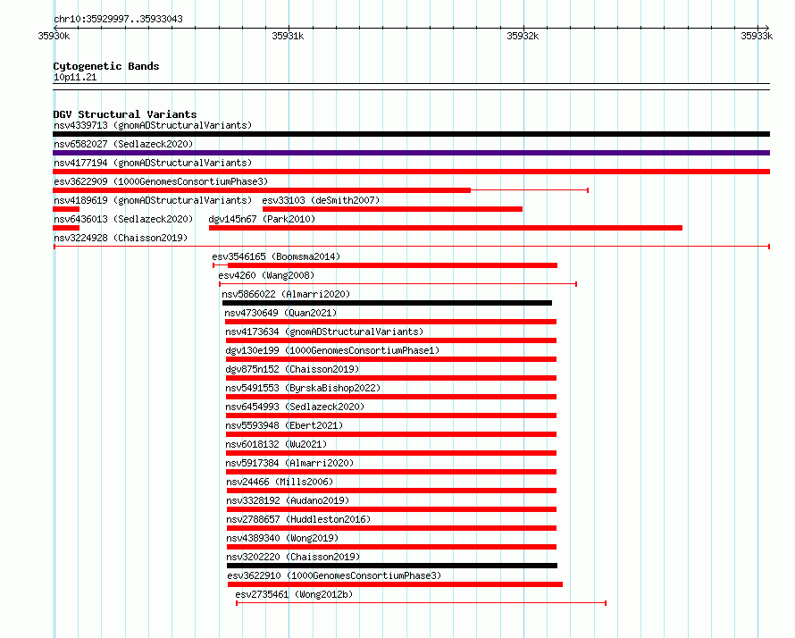795x638 pixels.
Task: Open the nsv4173634 gnomADStructuralVariants label
Action: 324,332
